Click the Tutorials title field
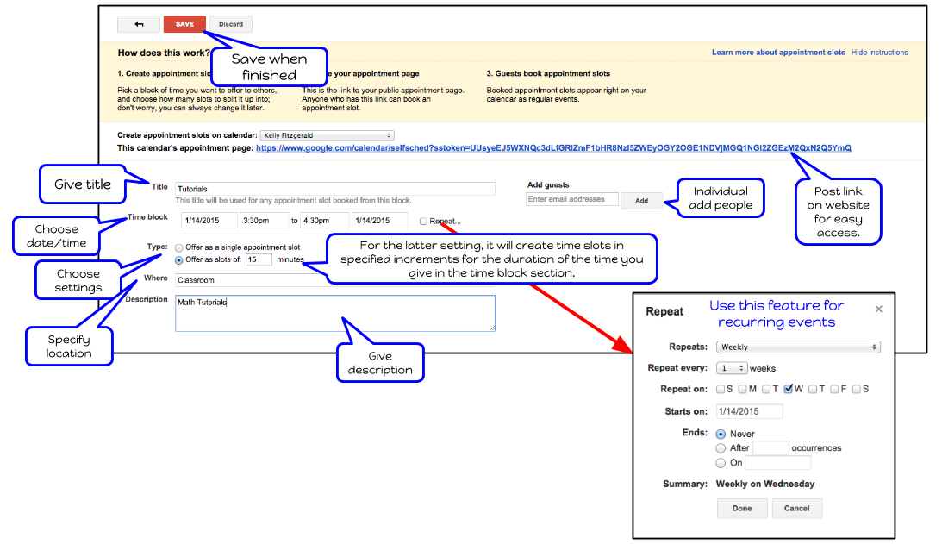 pos(302,188)
